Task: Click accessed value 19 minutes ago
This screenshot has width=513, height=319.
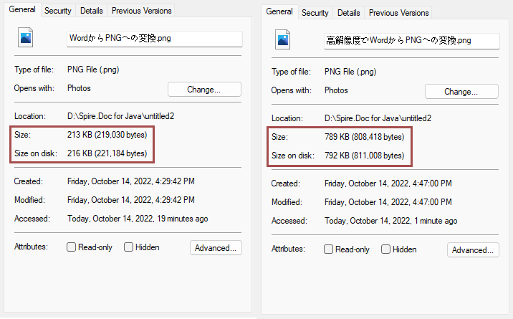Action: [138, 219]
